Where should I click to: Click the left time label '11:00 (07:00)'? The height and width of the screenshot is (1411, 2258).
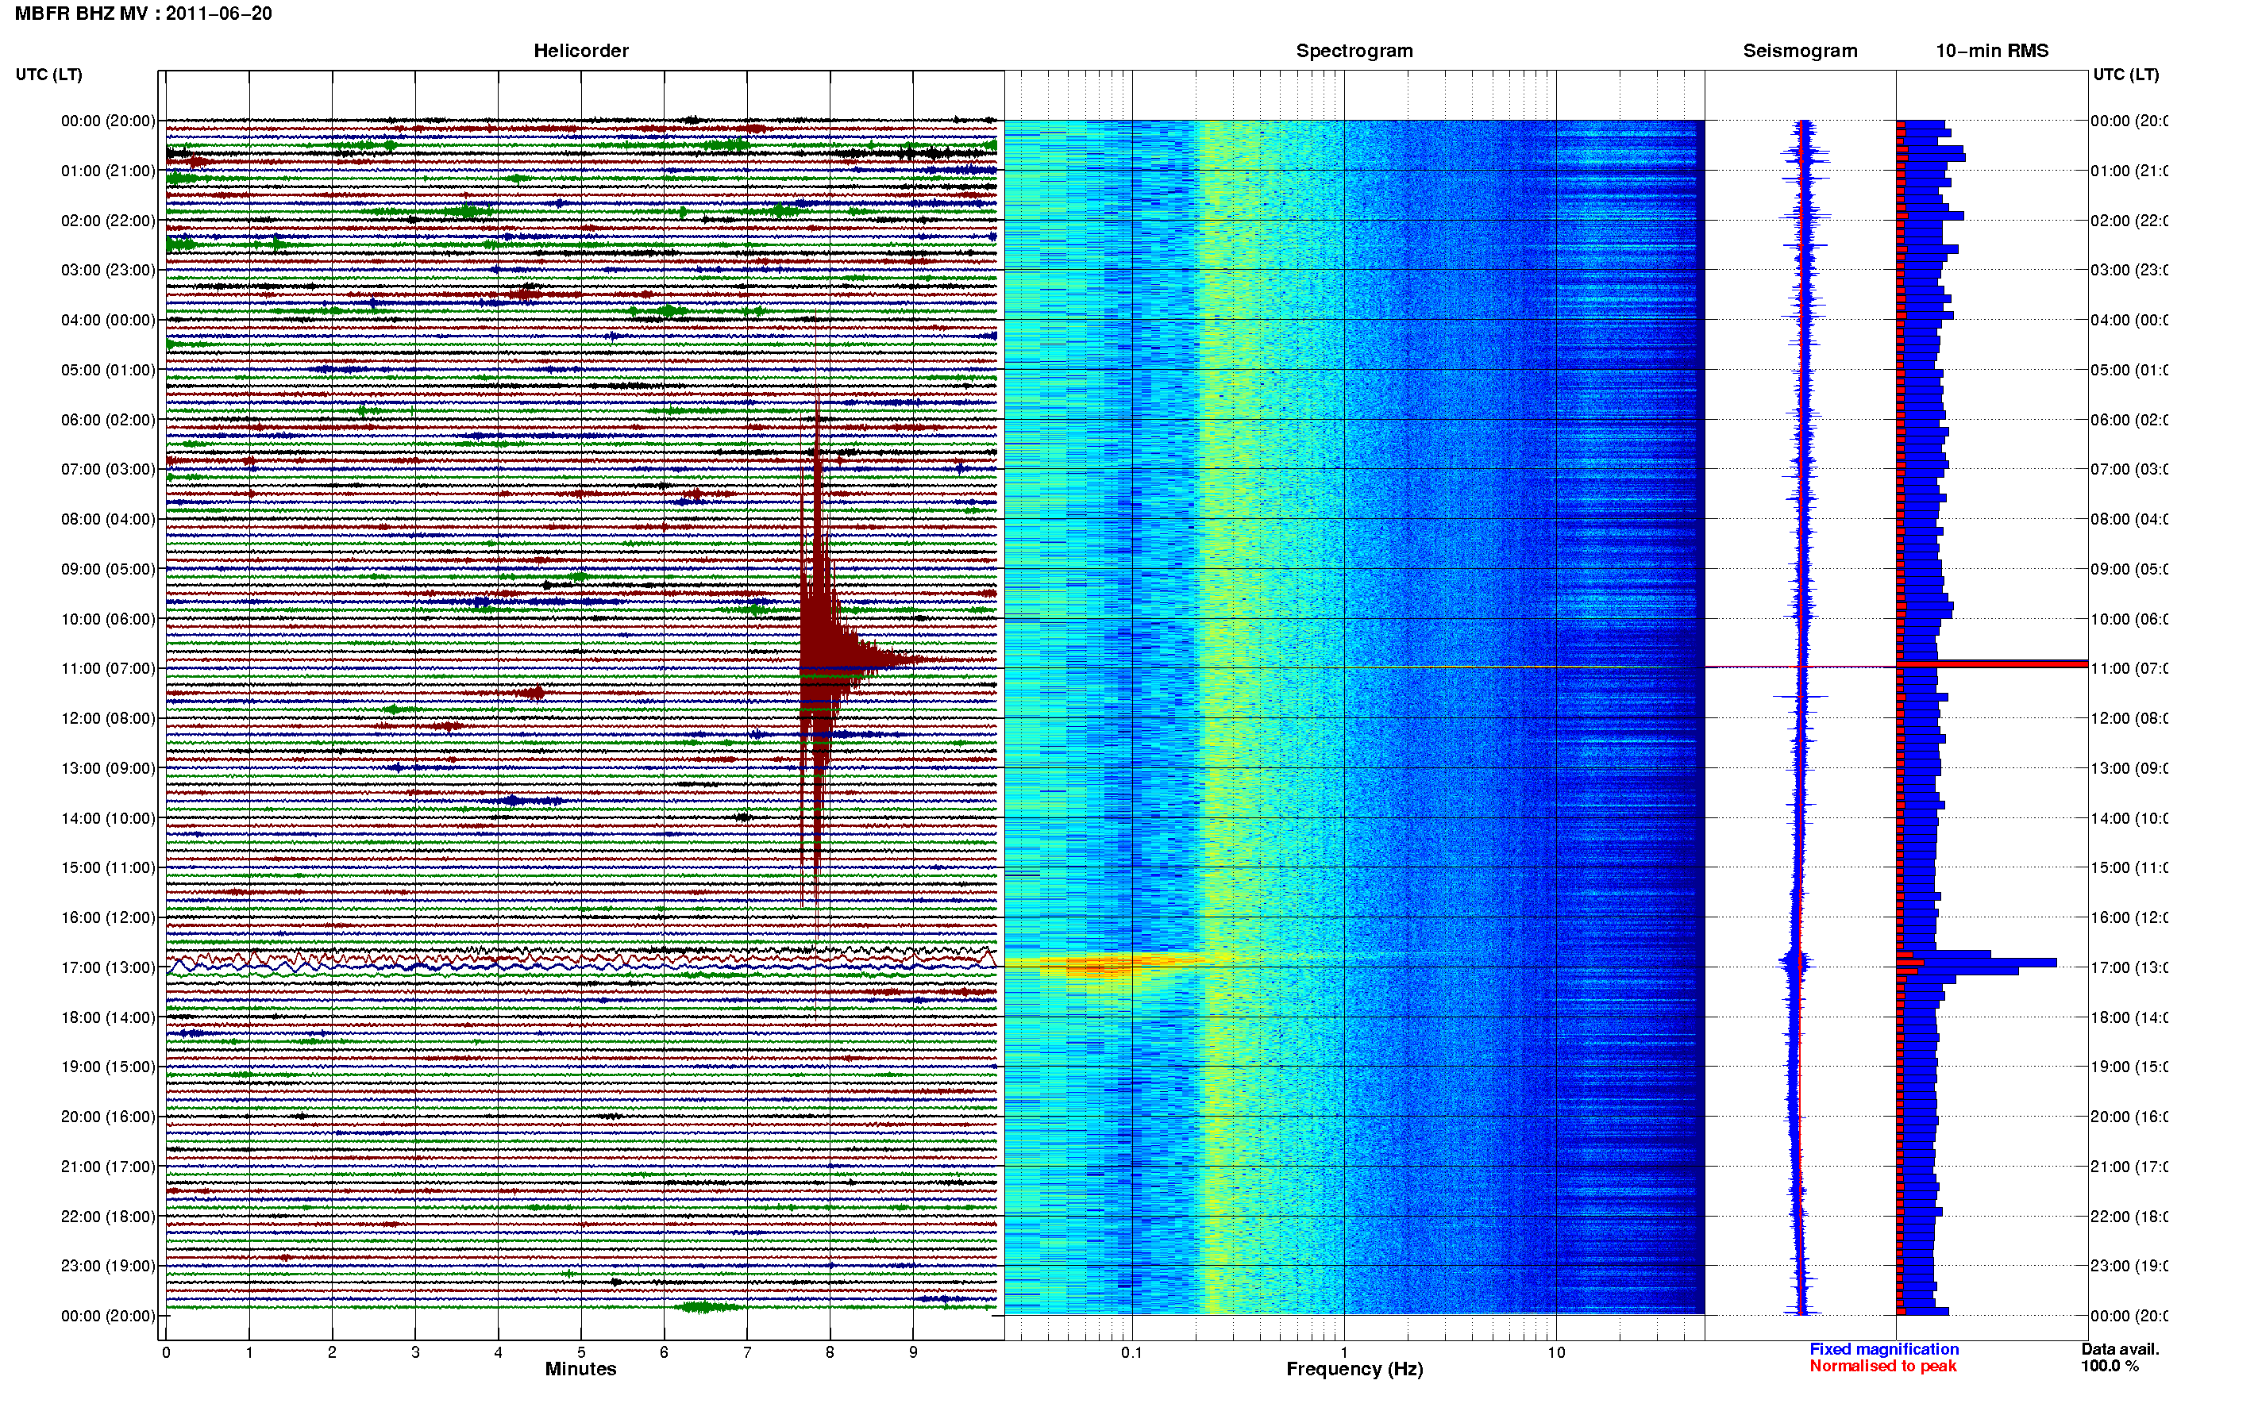click(x=108, y=668)
